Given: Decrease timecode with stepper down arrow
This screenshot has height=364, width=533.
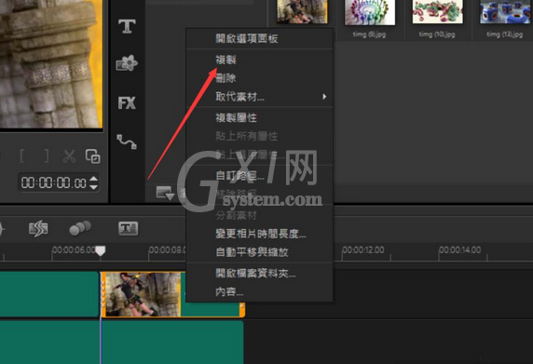Looking at the screenshot, I should pyautogui.click(x=94, y=187).
